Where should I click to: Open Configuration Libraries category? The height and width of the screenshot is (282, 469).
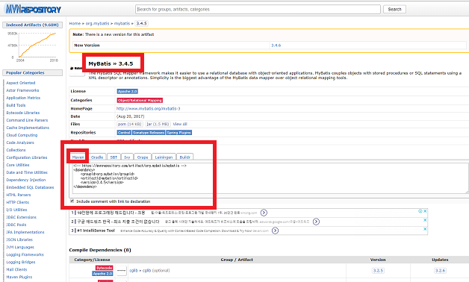pos(27,157)
